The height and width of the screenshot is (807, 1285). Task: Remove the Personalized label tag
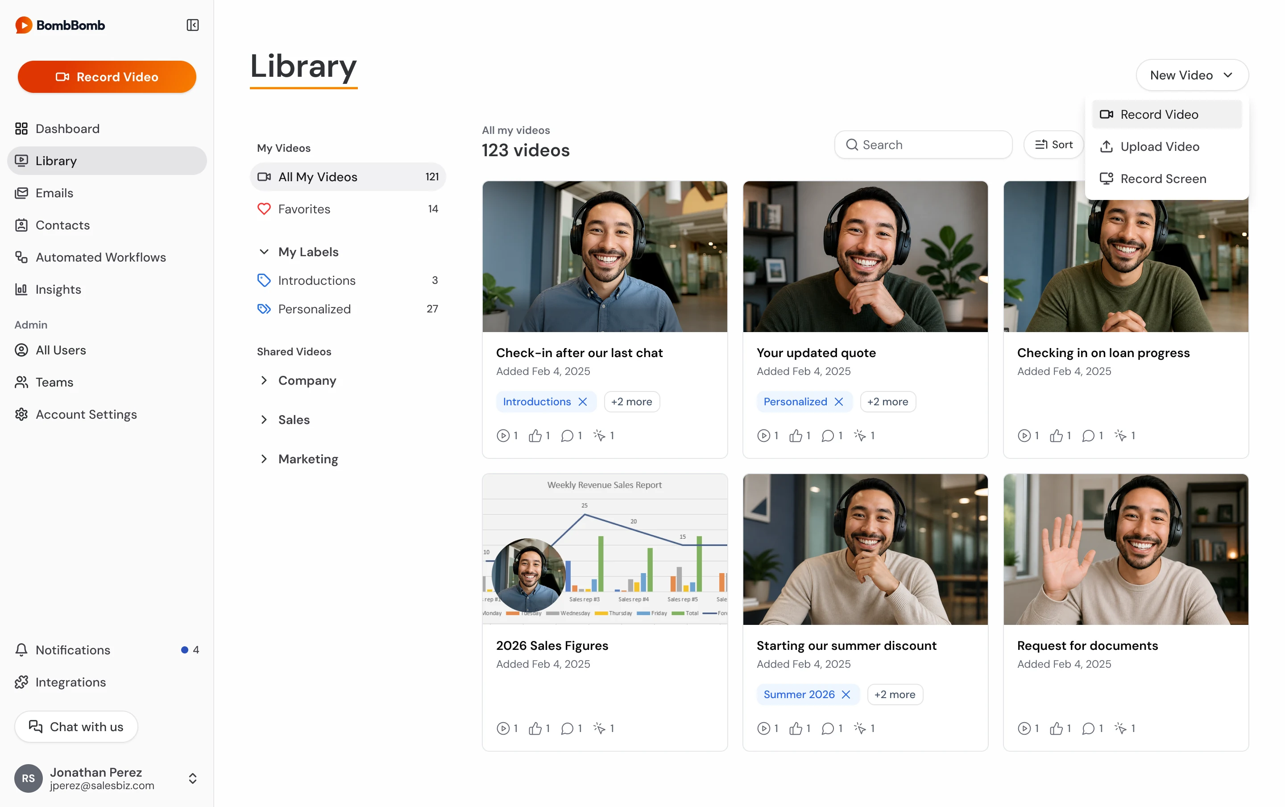[838, 402]
